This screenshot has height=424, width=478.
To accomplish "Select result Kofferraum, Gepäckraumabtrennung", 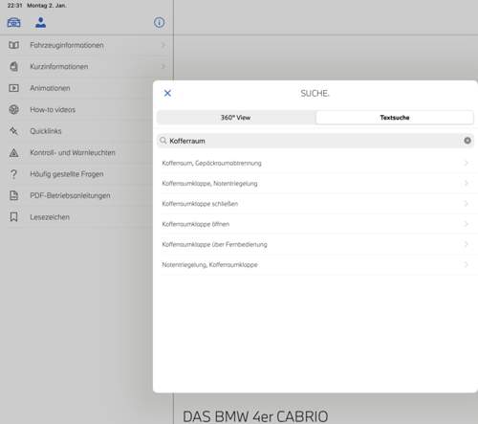I will [x=315, y=163].
